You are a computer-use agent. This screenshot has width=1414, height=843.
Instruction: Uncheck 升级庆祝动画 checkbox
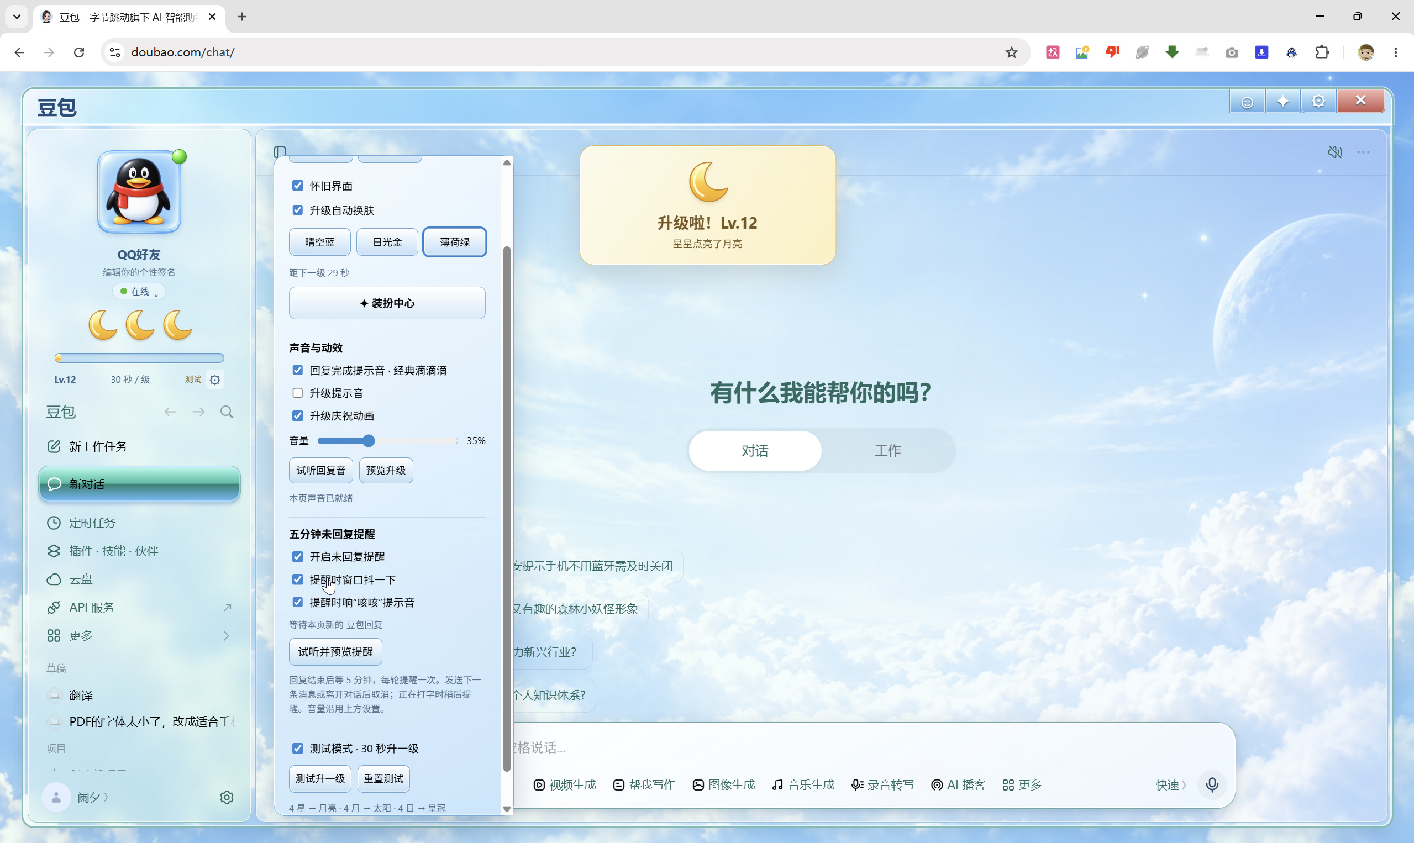pyautogui.click(x=298, y=416)
